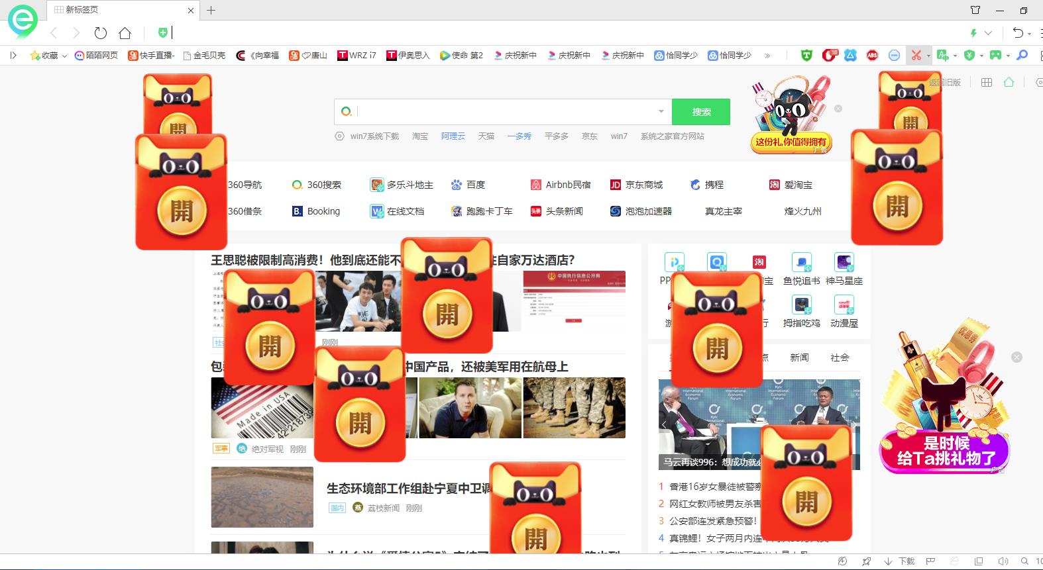The width and height of the screenshot is (1043, 570).
Task: Open the 快手直播 bookmark
Action: click(x=151, y=56)
